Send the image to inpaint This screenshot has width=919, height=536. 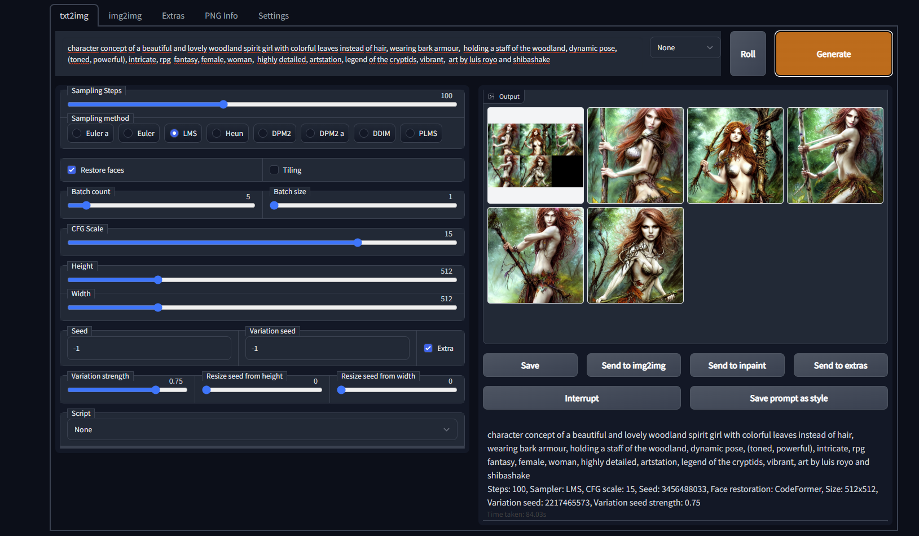tap(737, 365)
